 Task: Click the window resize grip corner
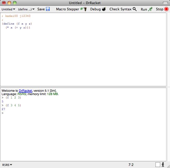pos(168,166)
